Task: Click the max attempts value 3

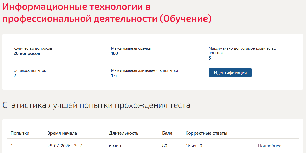Action: pos(210,58)
